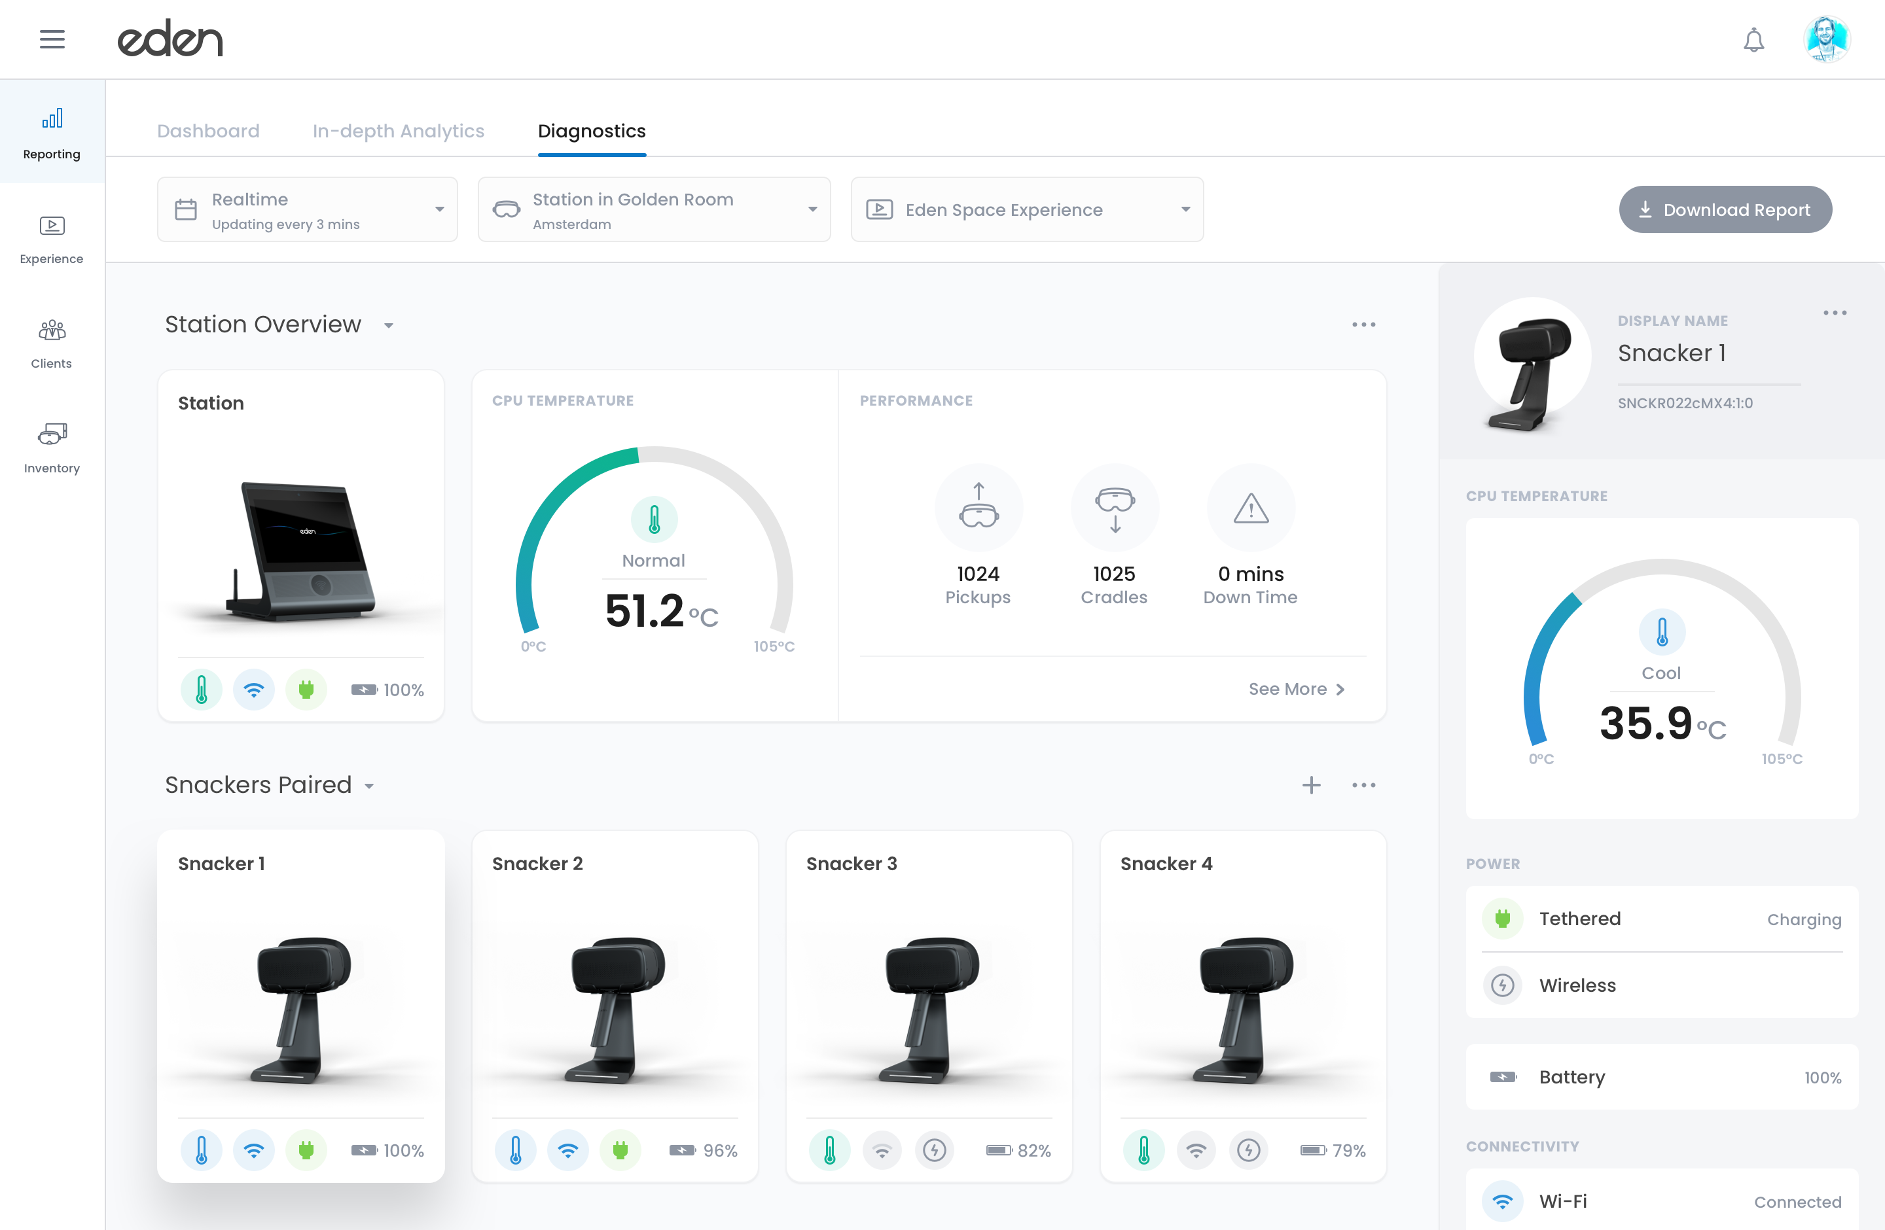Select the Wireless power row
The width and height of the screenshot is (1885, 1230).
pyautogui.click(x=1662, y=985)
